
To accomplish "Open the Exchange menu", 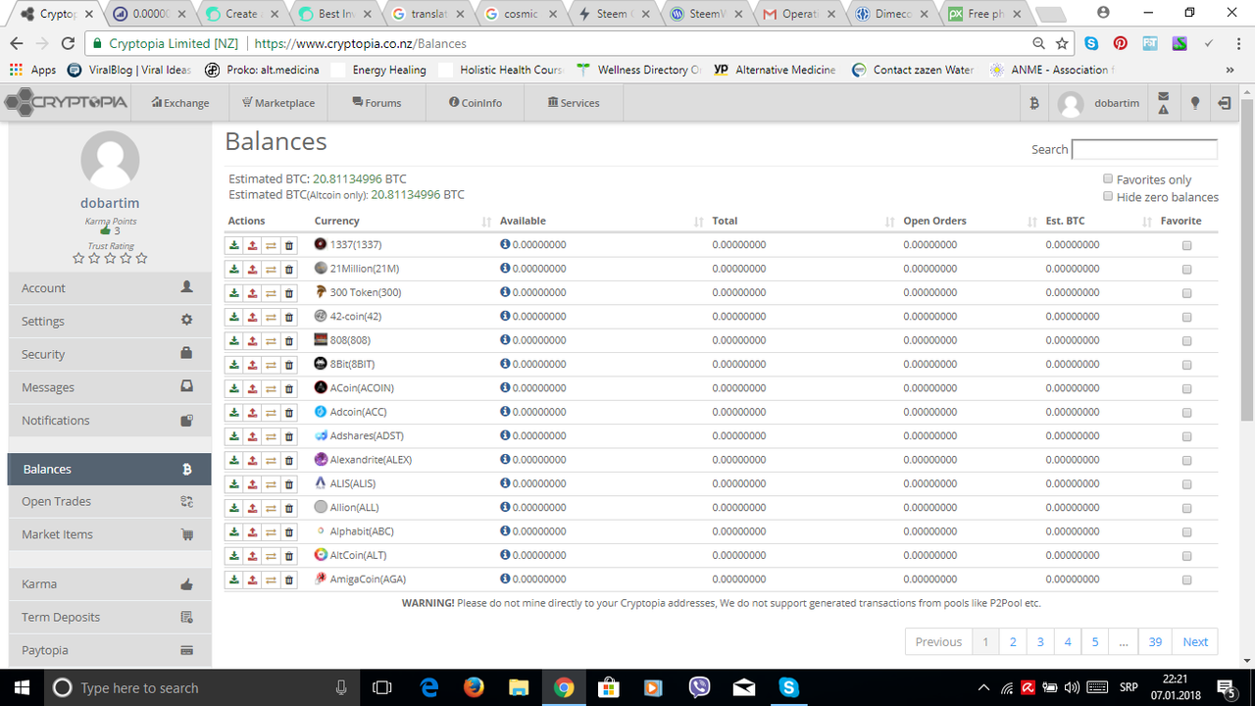I will pyautogui.click(x=180, y=103).
